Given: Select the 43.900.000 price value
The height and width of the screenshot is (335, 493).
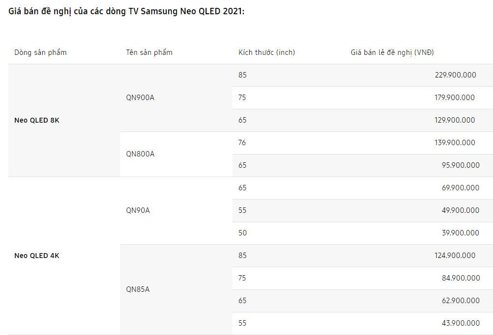Looking at the screenshot, I should [461, 323].
